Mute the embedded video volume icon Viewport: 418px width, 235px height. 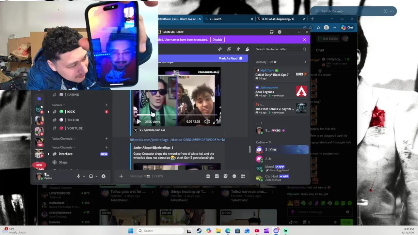[x=207, y=121]
